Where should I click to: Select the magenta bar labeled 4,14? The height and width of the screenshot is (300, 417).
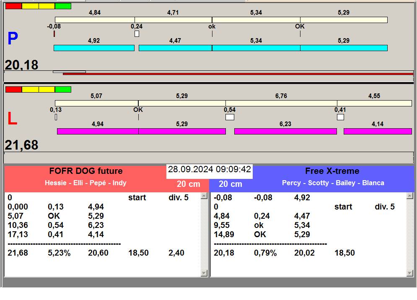tap(378, 131)
